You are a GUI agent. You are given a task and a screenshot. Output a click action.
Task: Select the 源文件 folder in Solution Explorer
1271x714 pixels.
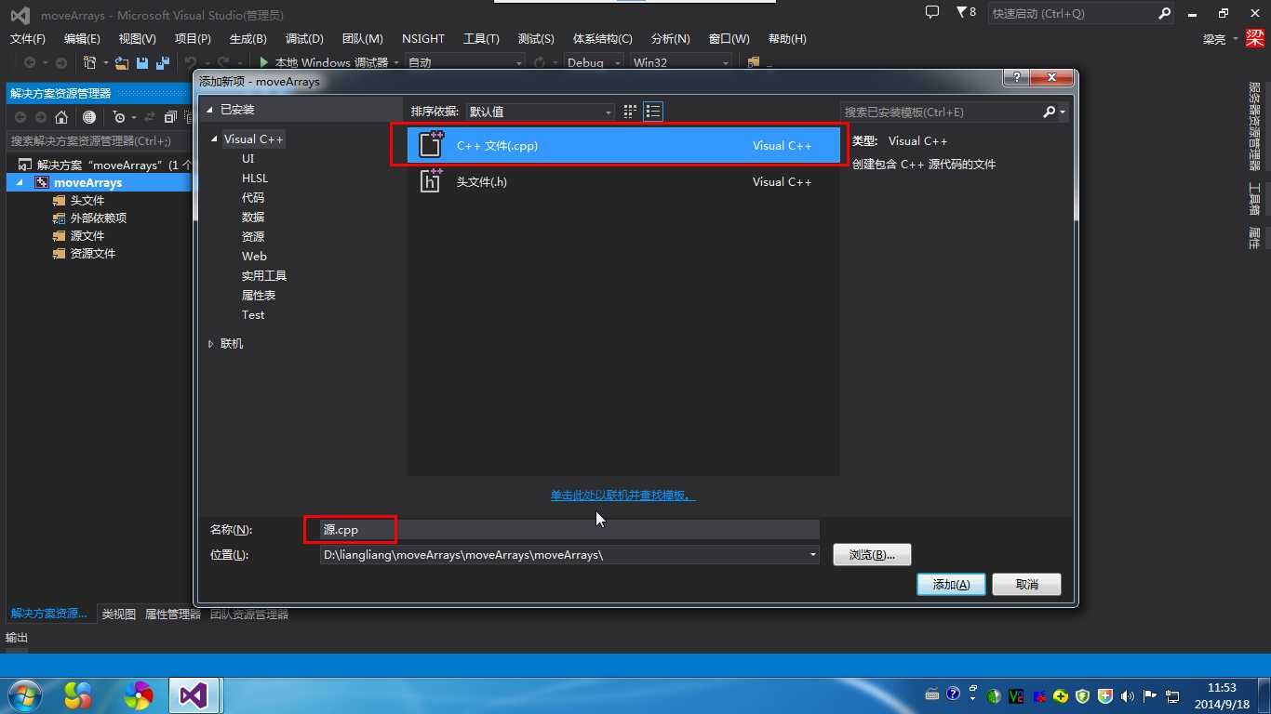click(x=87, y=236)
